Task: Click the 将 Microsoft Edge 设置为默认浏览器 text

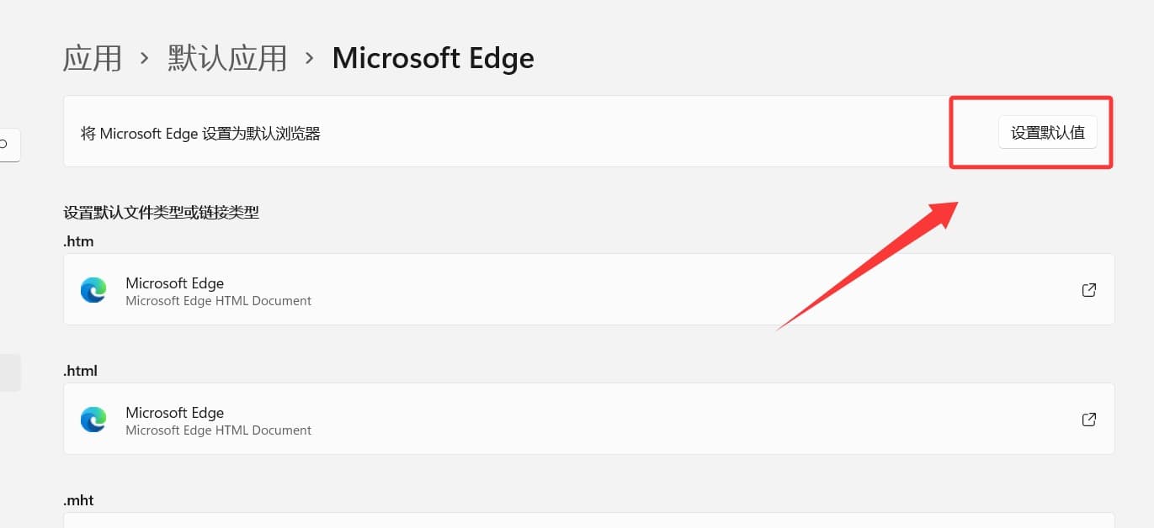Action: pos(200,133)
